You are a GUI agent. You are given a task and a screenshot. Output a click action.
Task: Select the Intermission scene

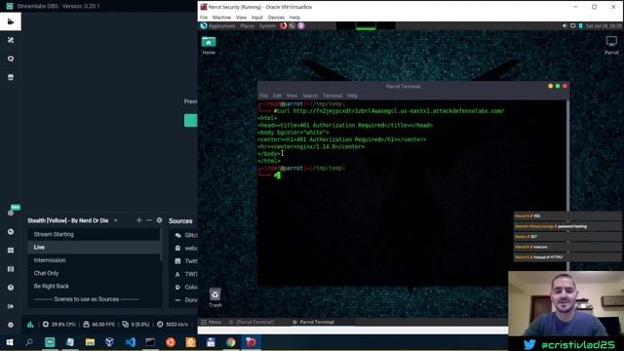pos(94,260)
